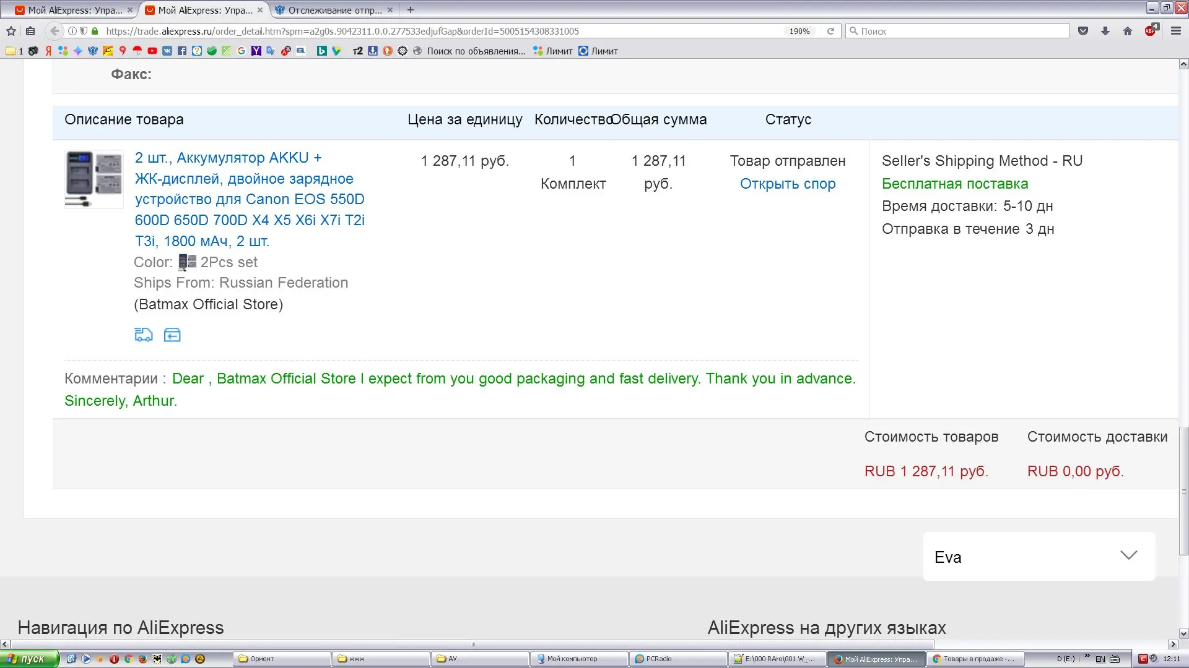Open the Adblock Plus extension icon
Image resolution: width=1189 pixels, height=668 pixels.
coord(1151,31)
